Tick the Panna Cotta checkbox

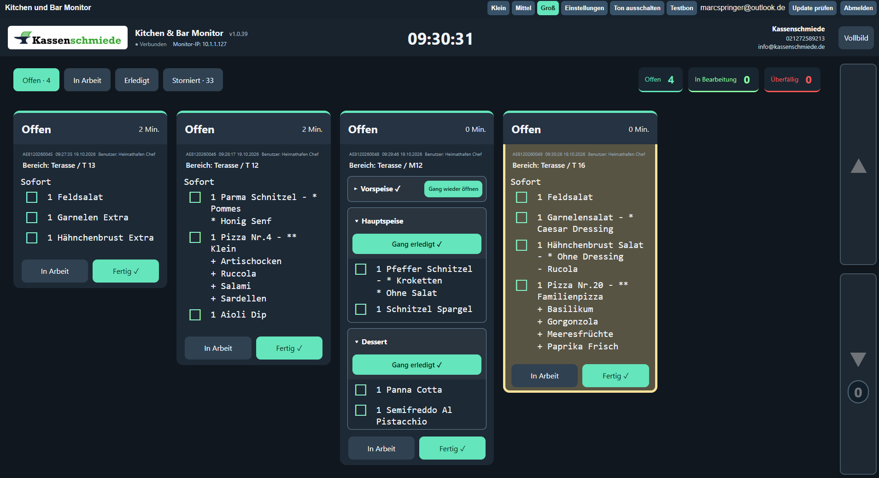coord(361,390)
